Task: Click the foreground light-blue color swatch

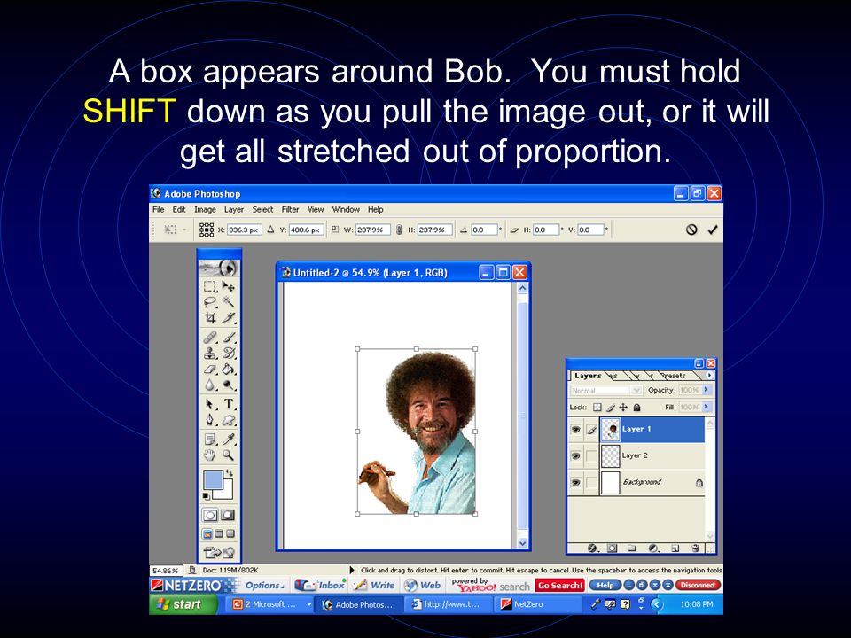Action: 213,480
